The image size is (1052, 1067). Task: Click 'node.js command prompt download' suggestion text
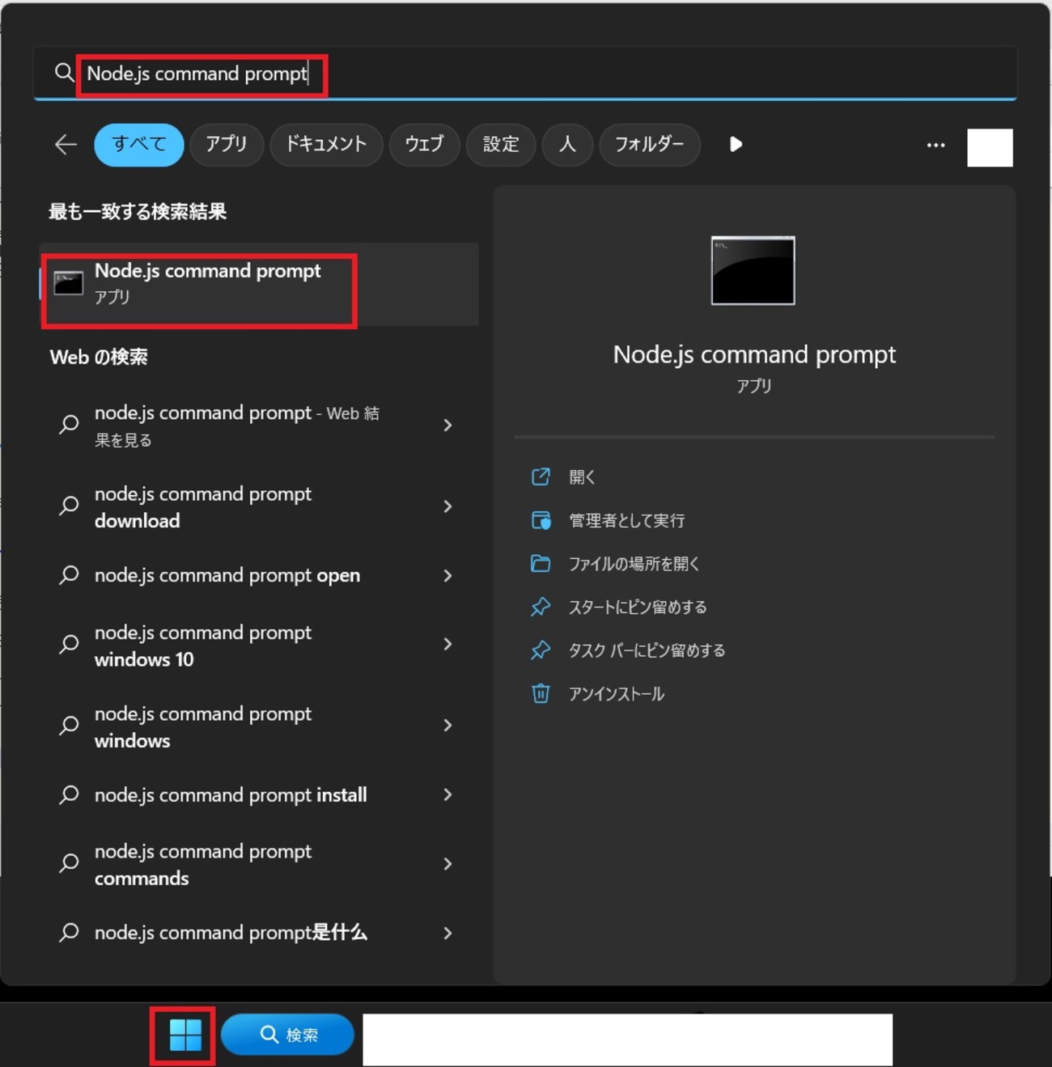(203, 507)
